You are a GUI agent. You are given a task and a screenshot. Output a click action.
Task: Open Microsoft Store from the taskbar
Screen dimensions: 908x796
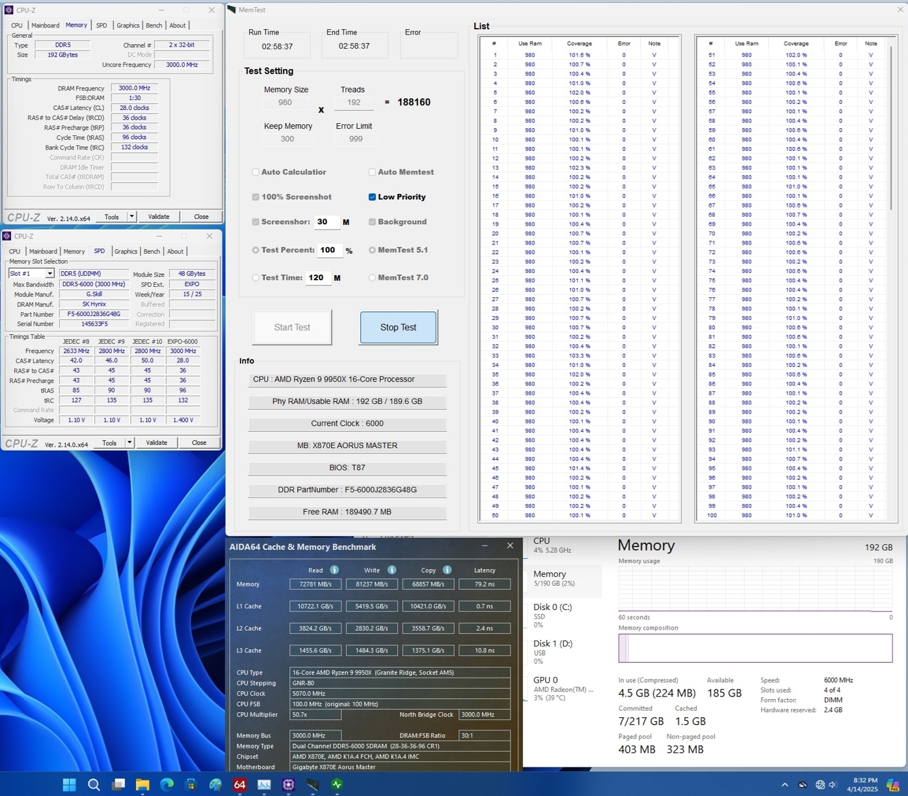pyautogui.click(x=191, y=784)
